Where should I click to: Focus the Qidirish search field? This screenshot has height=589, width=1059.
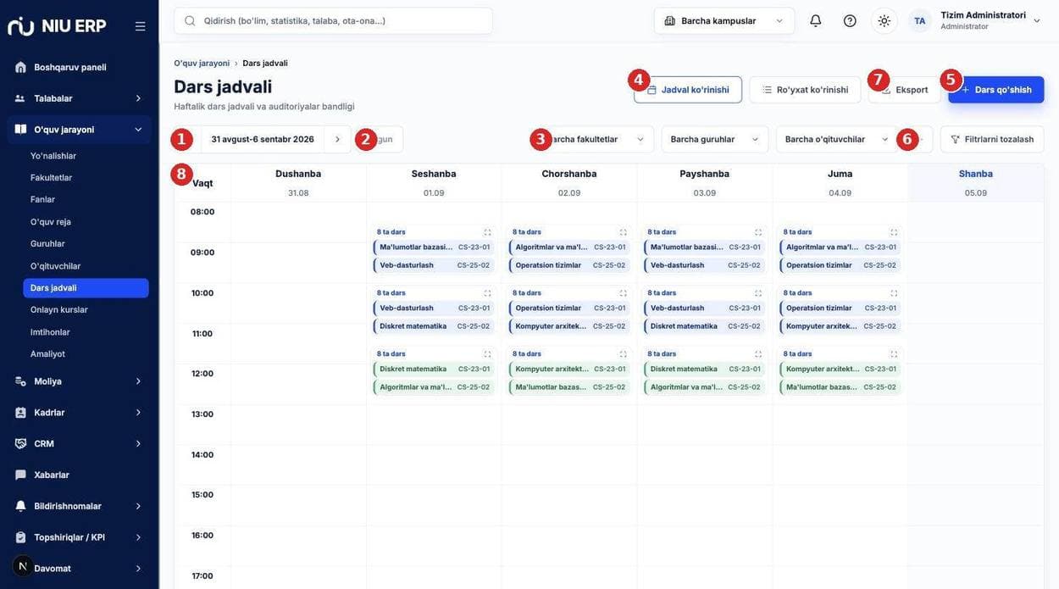pos(334,20)
